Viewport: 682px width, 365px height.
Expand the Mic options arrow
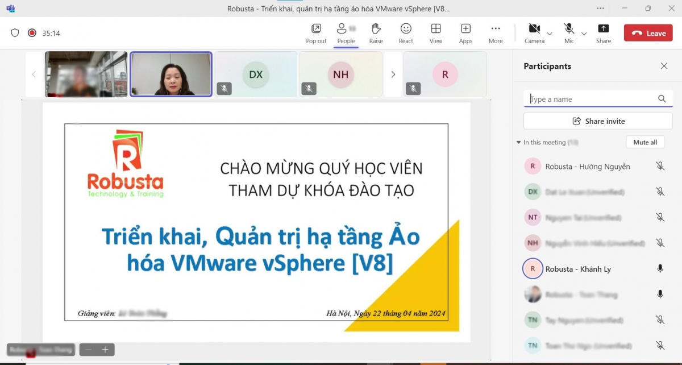tap(584, 34)
